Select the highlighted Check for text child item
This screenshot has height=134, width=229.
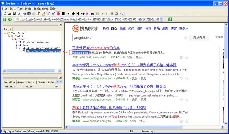[44, 51]
